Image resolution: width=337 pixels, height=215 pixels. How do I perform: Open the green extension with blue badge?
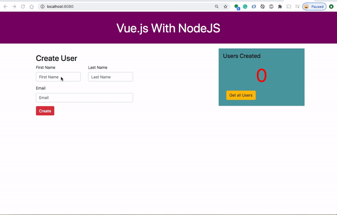[237, 7]
